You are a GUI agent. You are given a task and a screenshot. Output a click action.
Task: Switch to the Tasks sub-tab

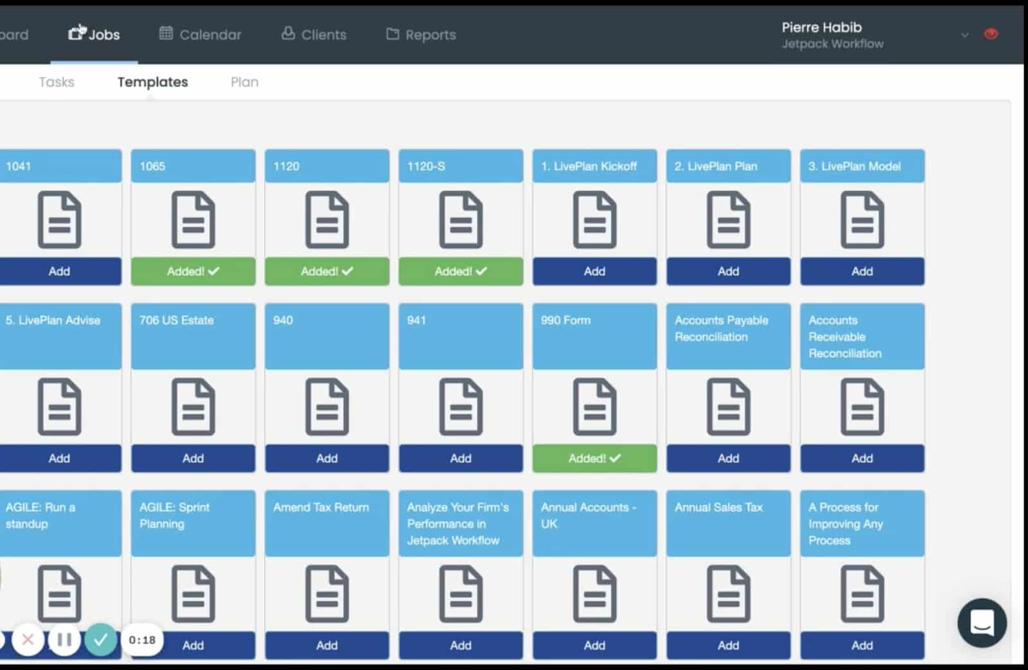pyautogui.click(x=57, y=82)
